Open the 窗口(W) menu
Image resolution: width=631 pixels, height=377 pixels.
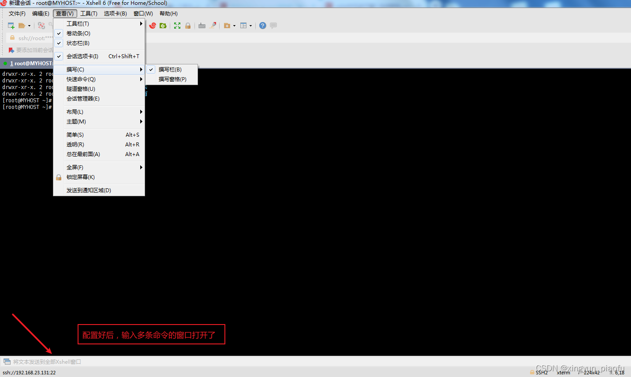(x=143, y=14)
